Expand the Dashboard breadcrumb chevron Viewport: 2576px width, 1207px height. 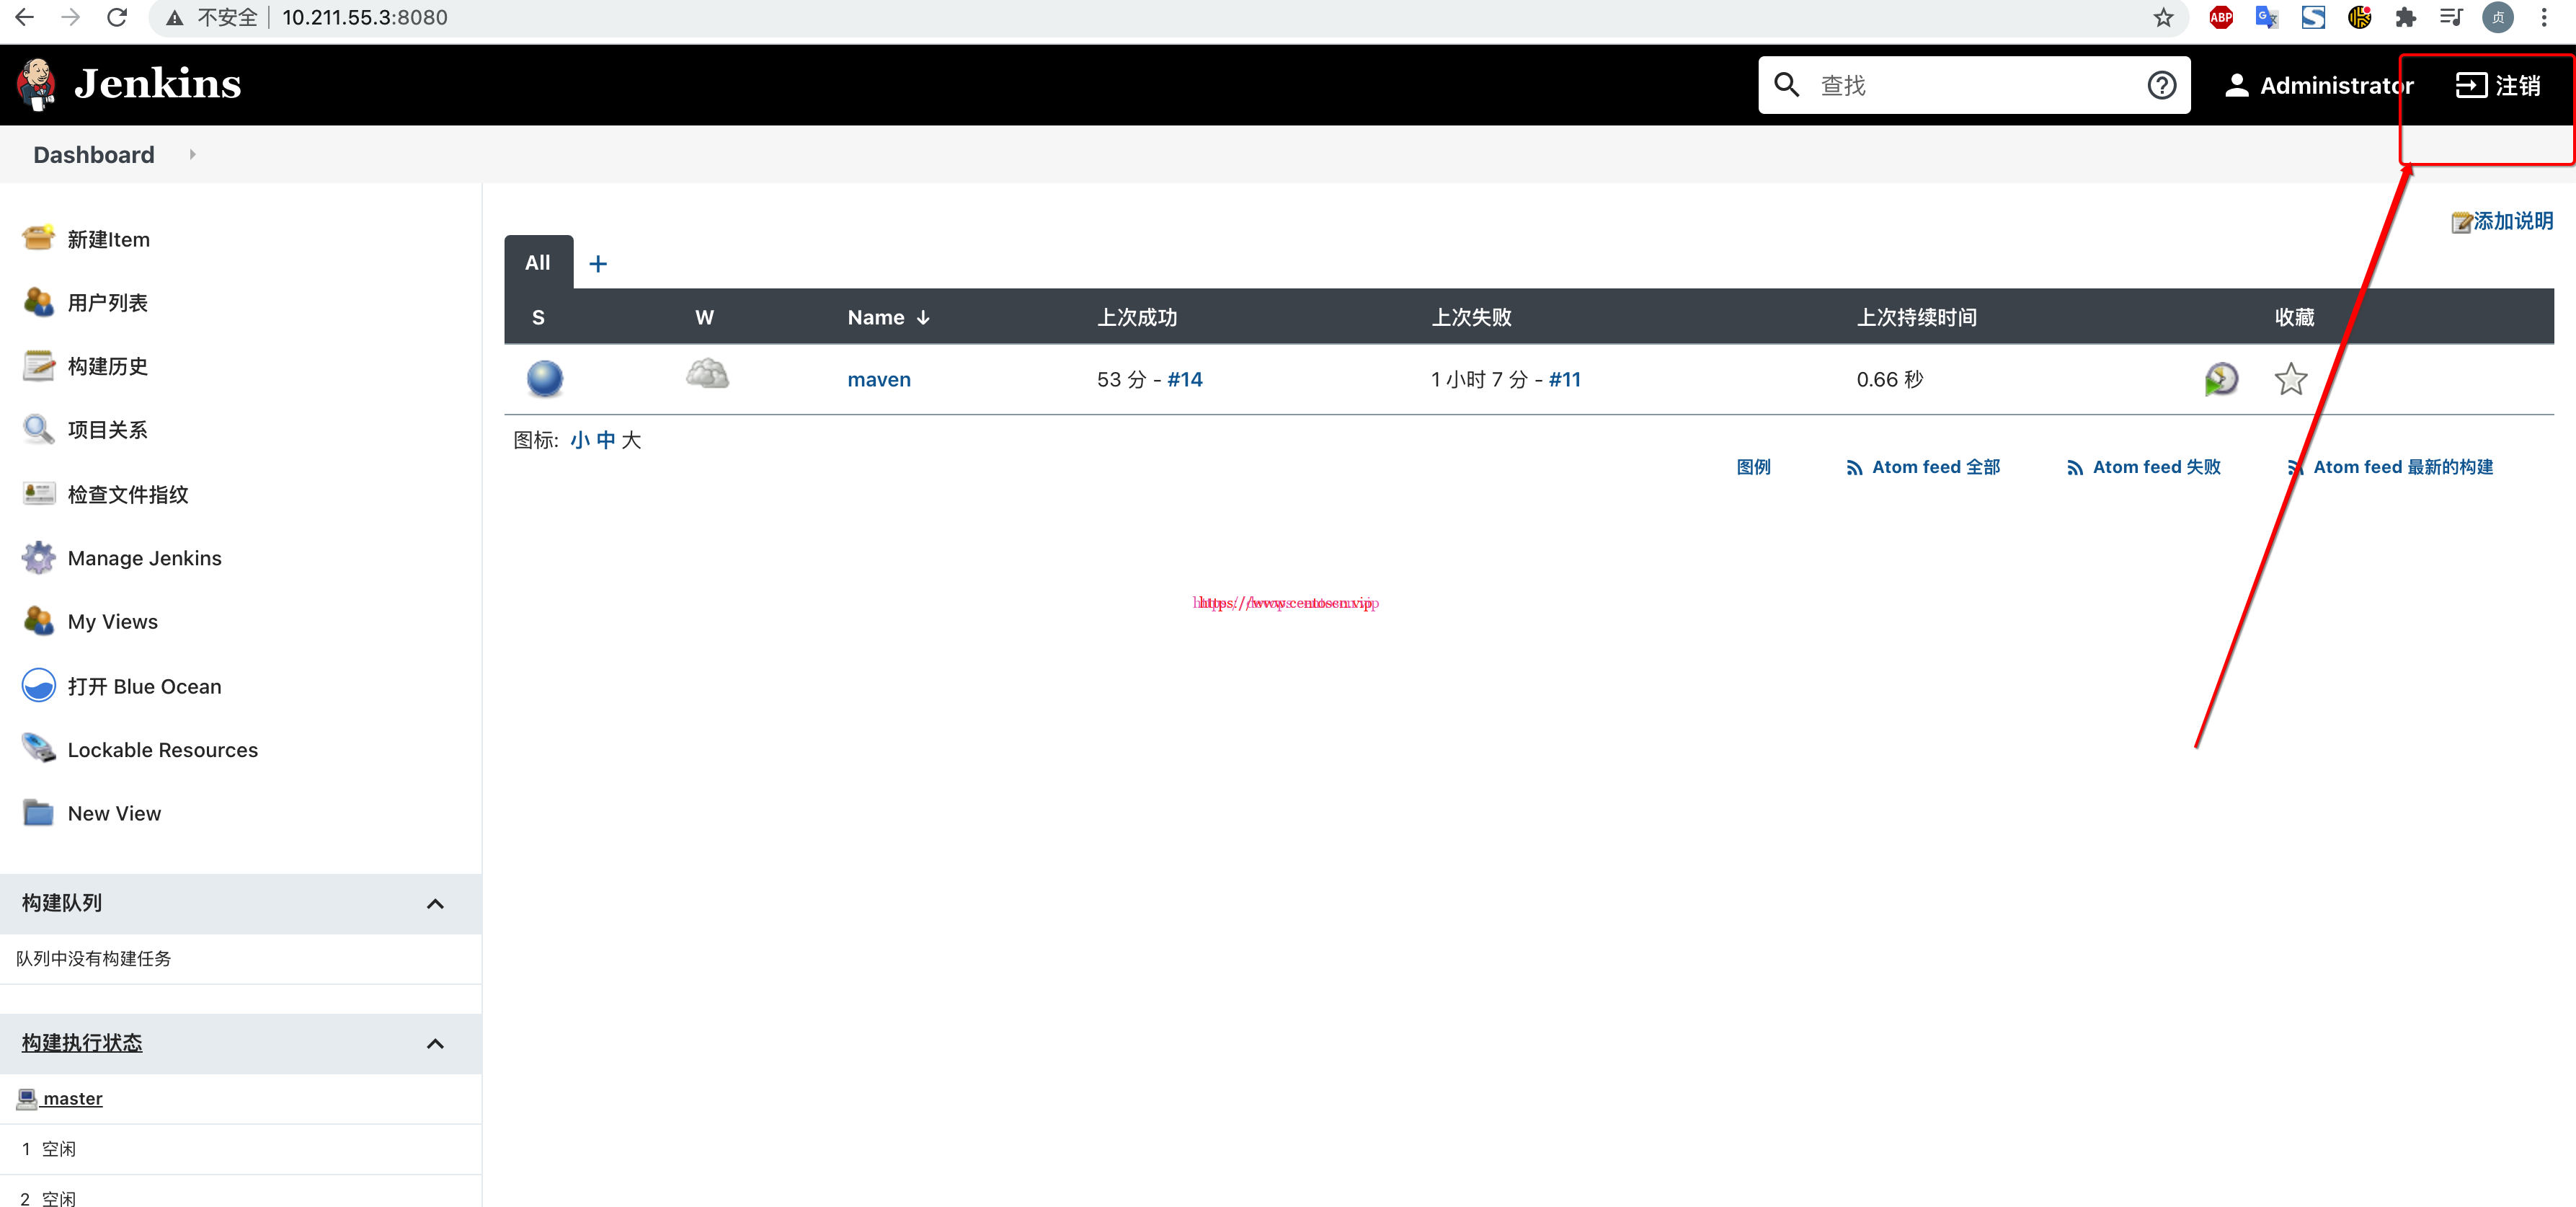pos(192,154)
